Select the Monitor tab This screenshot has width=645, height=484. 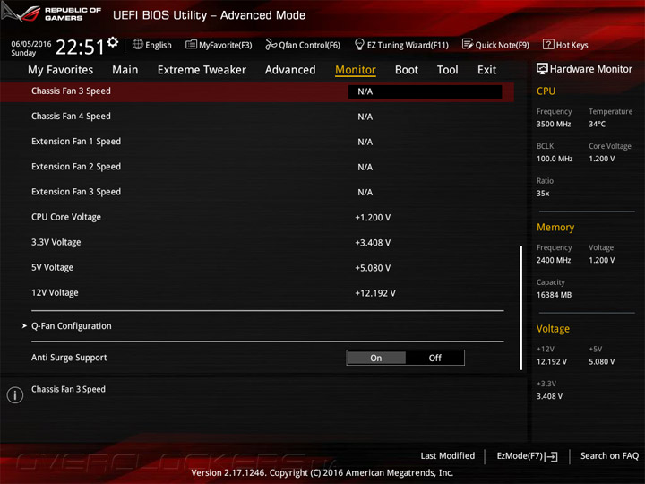click(x=356, y=70)
